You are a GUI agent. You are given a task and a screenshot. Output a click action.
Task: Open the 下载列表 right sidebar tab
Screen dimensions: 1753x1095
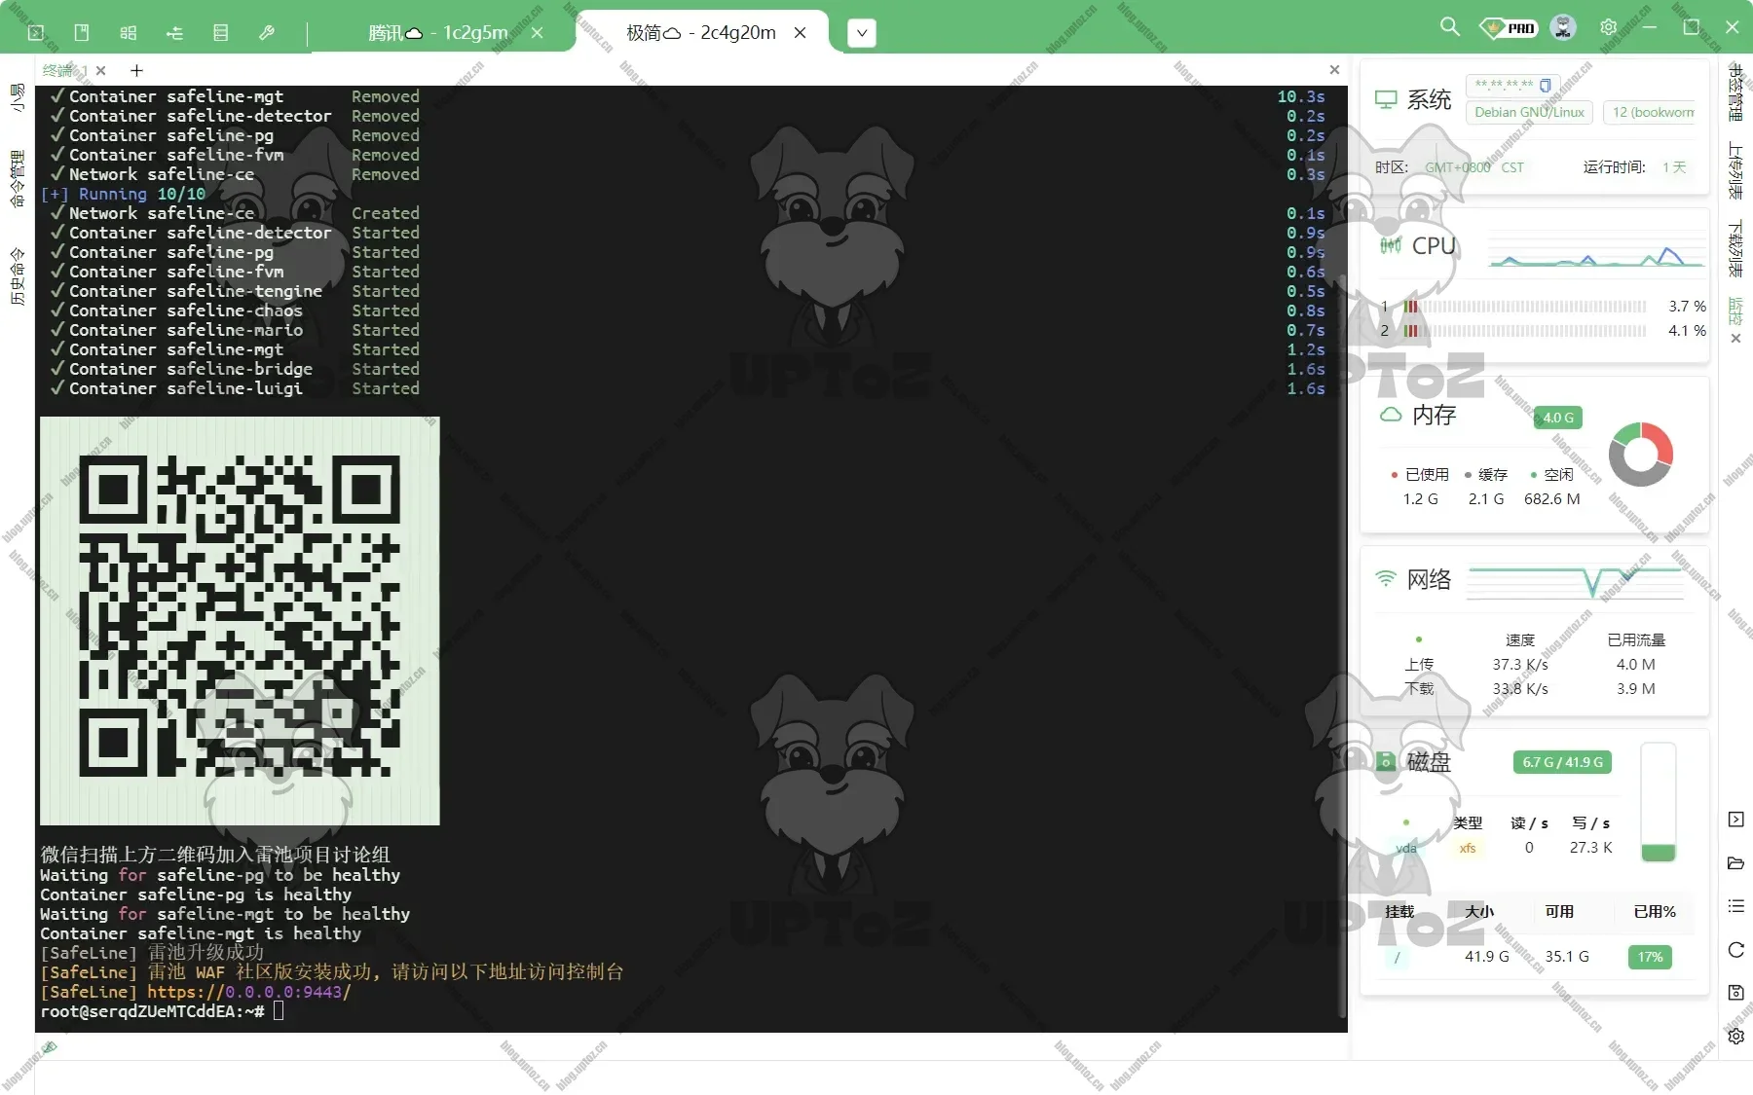(x=1734, y=249)
